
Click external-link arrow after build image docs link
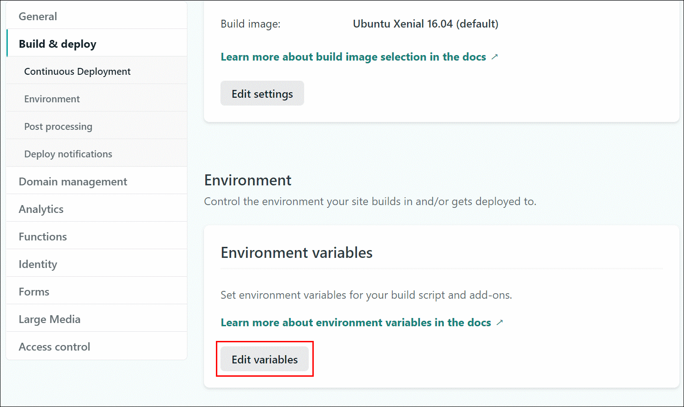point(495,57)
